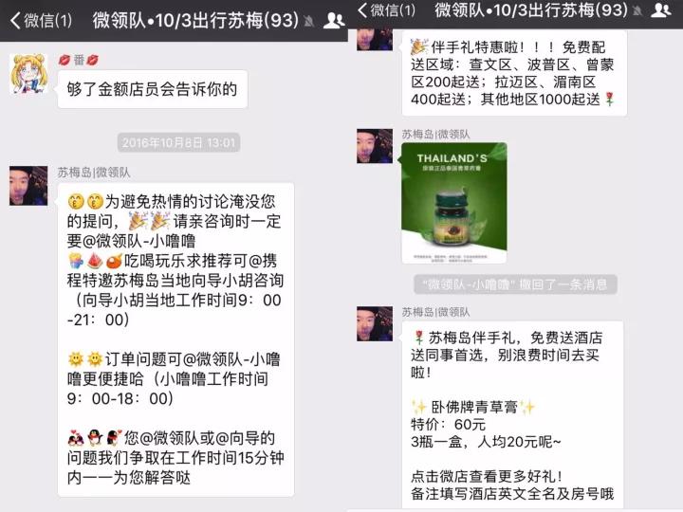
Task: Tap the back arrow in left chat header
Action: [x=15, y=20]
